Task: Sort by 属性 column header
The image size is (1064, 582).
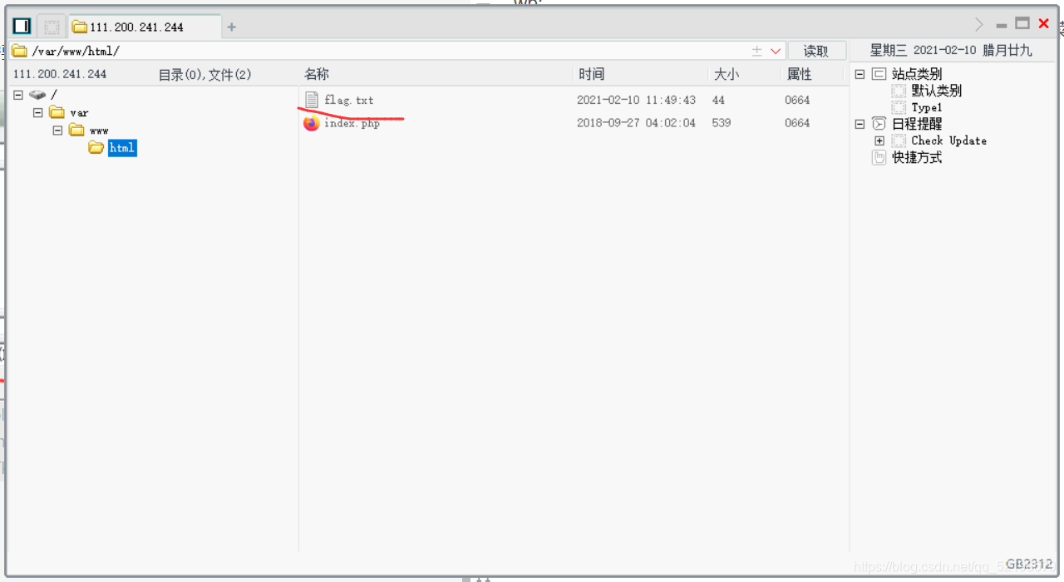Action: coord(799,74)
